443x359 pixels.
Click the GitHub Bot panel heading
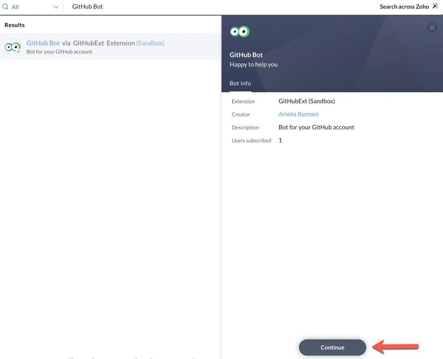246,55
